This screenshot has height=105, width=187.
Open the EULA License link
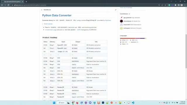tap(48, 24)
